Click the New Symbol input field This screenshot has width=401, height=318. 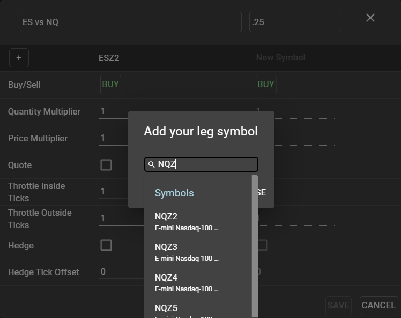[294, 58]
